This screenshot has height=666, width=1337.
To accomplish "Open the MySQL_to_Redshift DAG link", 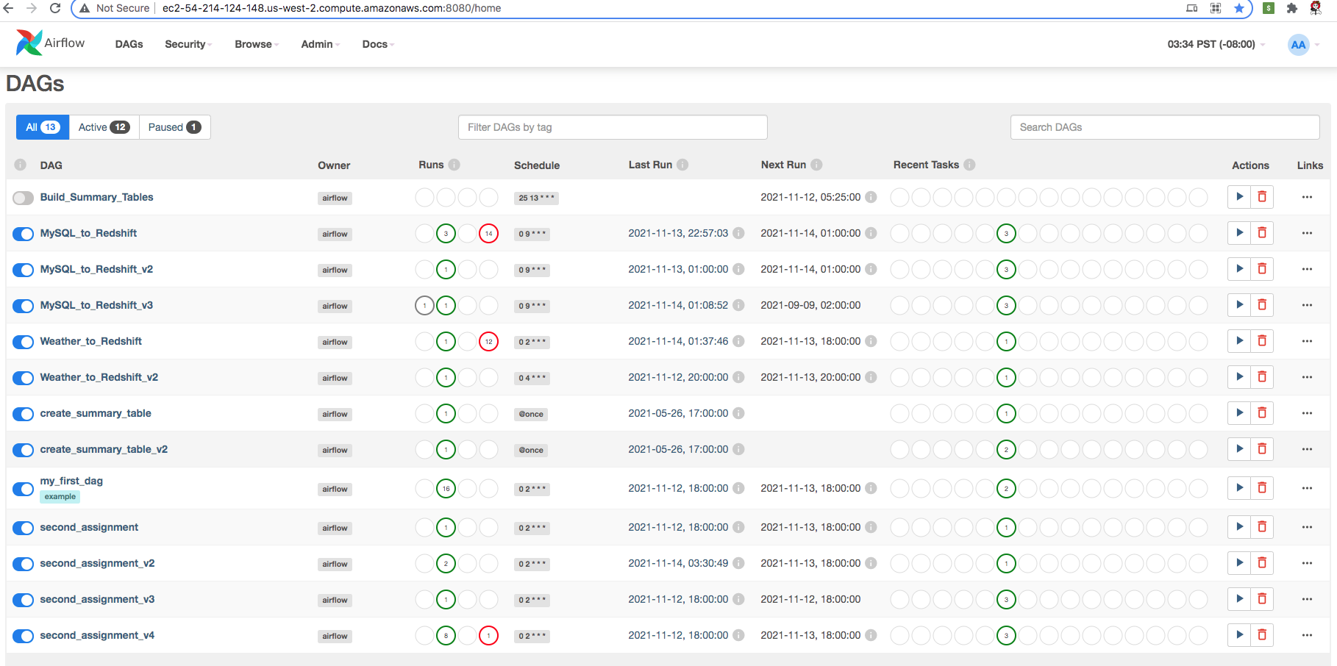I will (x=88, y=233).
